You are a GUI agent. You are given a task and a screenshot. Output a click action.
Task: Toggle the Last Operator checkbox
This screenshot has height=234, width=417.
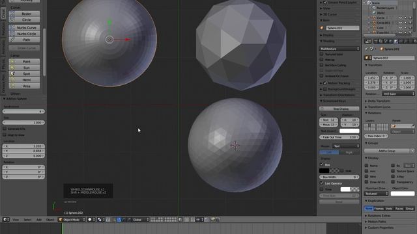pyautogui.click(x=321, y=183)
